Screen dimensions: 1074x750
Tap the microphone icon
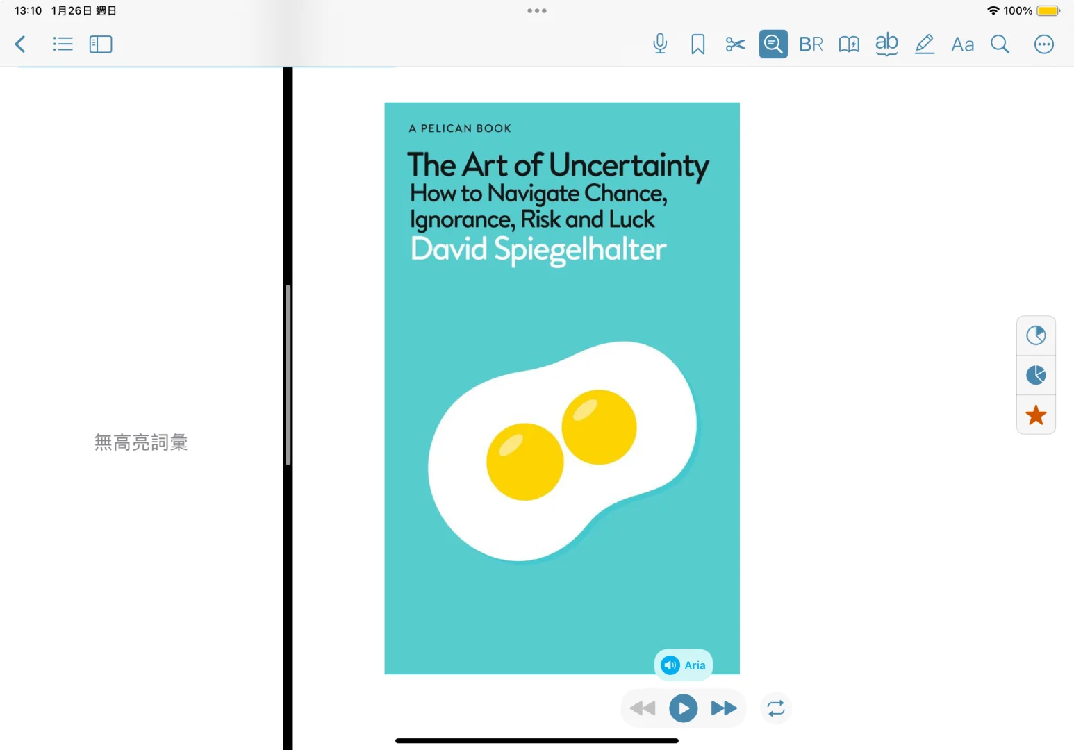[660, 44]
